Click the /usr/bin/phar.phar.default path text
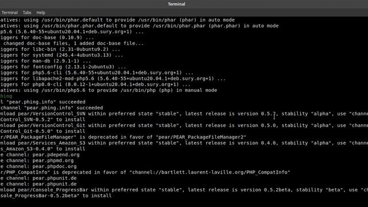The image size is (368, 207). pos(79,26)
